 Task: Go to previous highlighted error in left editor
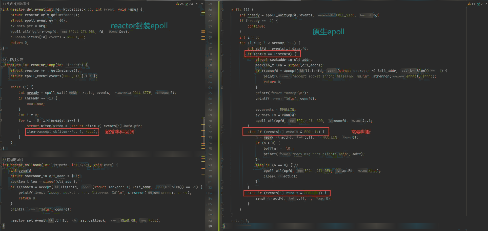coord(197,4)
